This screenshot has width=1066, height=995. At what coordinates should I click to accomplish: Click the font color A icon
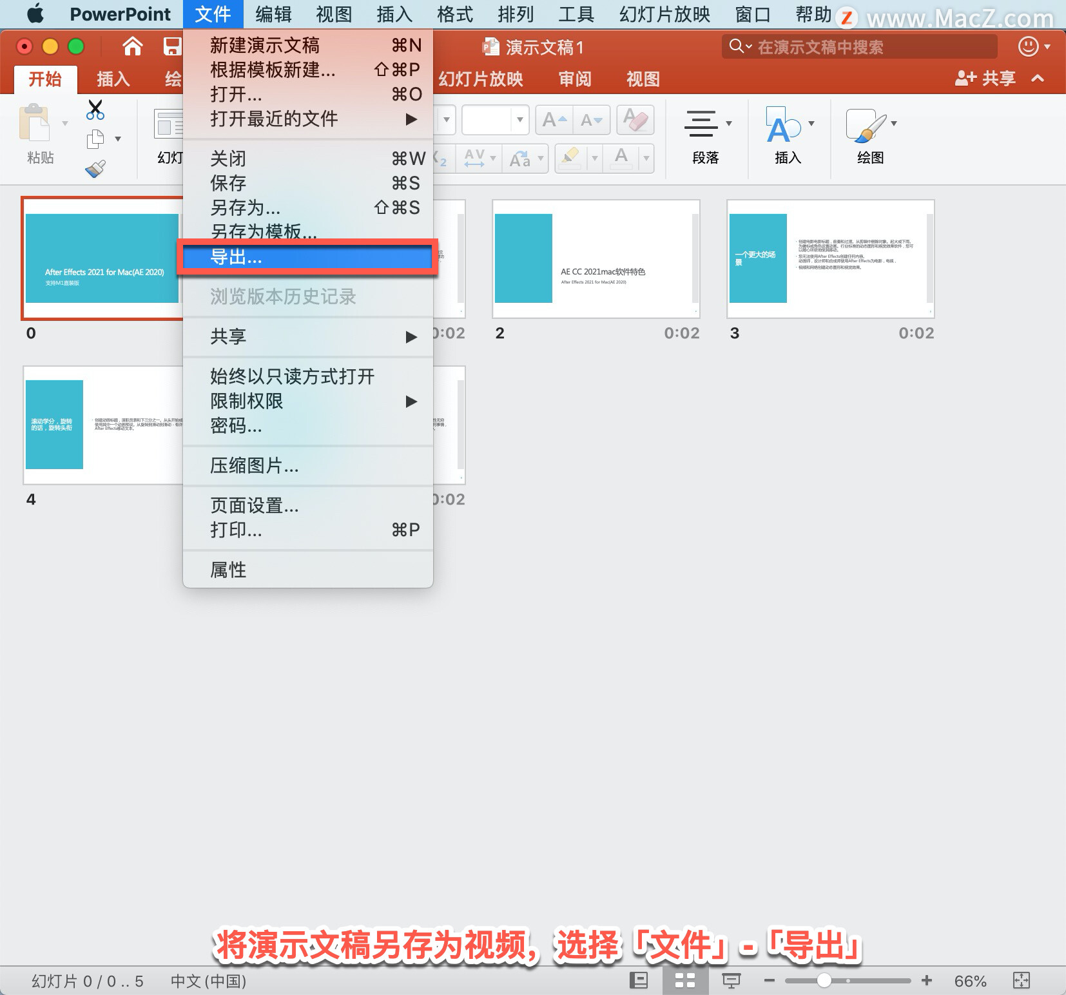[621, 158]
